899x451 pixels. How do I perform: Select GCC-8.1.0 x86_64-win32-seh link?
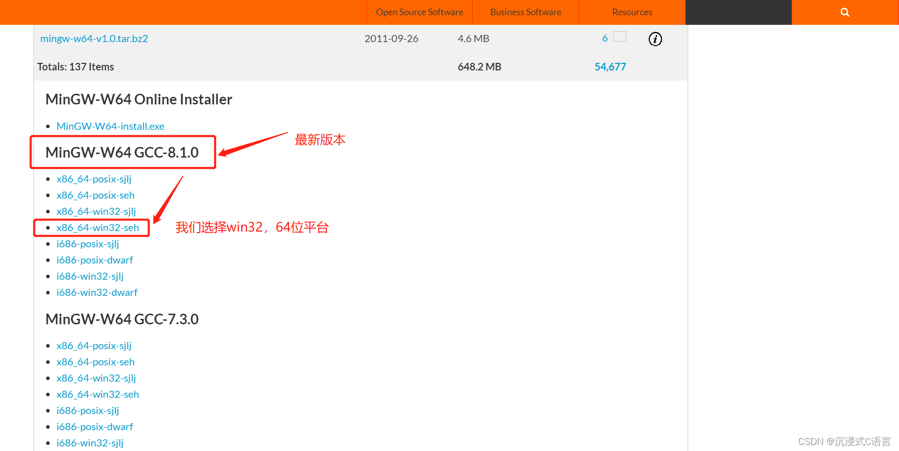[x=98, y=228]
